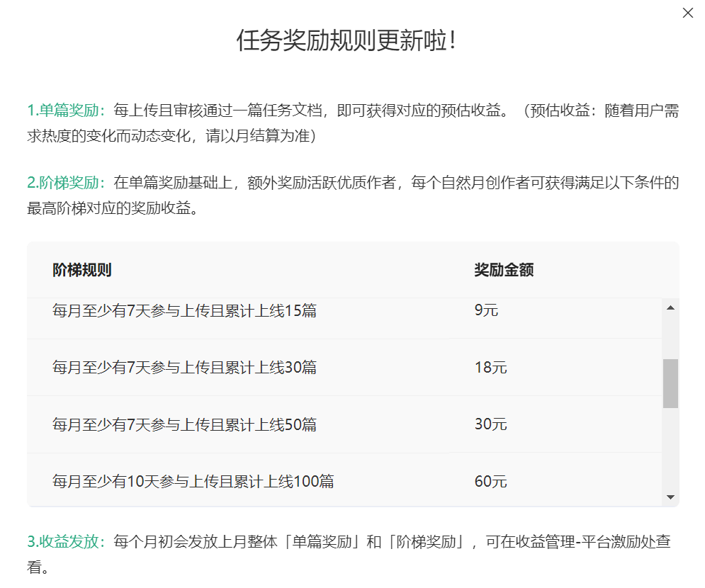
Task: Select the 奖励金额 column header
Action: (x=504, y=270)
